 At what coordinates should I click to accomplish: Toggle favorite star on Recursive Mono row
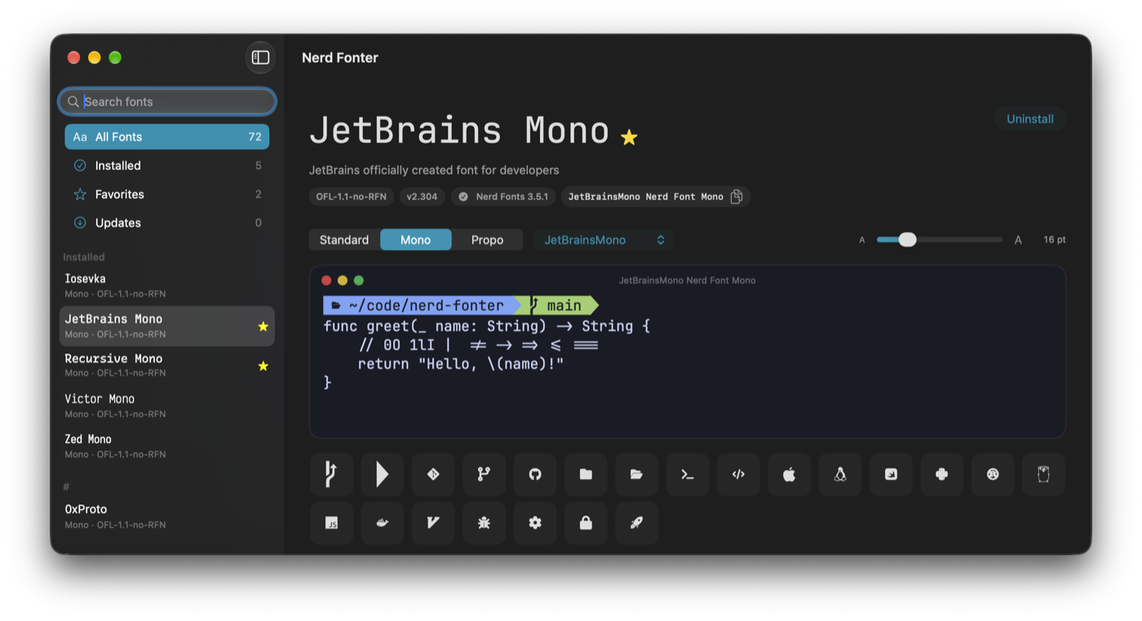[263, 366]
